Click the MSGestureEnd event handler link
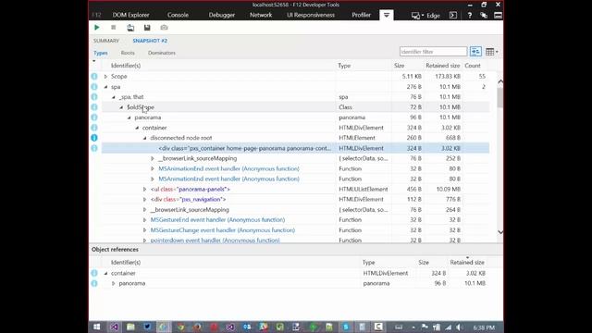The height and width of the screenshot is (333, 592). point(218,220)
